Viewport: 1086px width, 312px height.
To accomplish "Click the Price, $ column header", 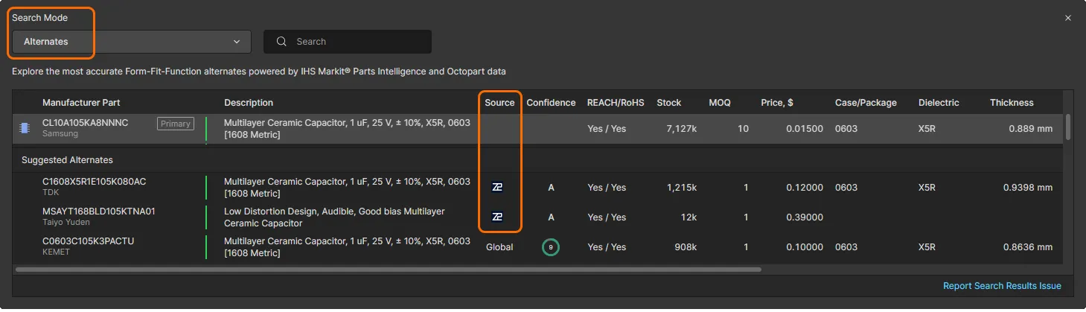I will pyautogui.click(x=776, y=103).
